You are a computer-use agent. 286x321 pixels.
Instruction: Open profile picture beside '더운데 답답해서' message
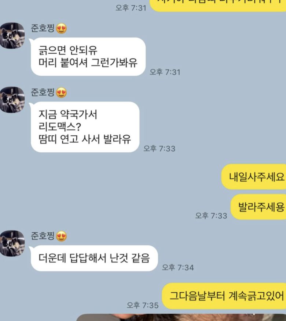point(12,243)
